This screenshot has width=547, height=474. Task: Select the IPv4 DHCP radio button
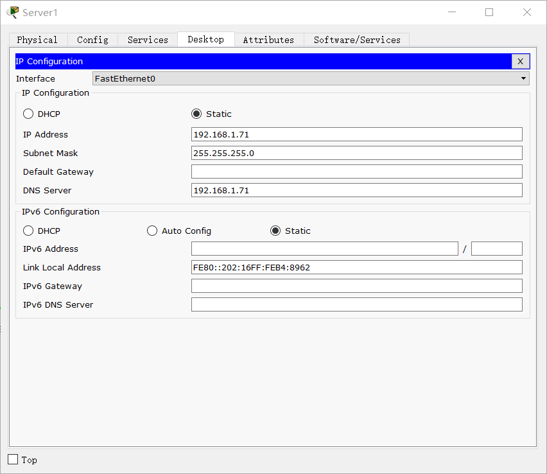click(x=28, y=114)
